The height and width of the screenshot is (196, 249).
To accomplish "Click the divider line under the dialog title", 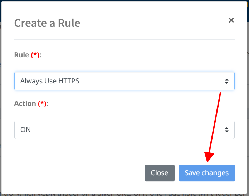I will pos(124,39).
